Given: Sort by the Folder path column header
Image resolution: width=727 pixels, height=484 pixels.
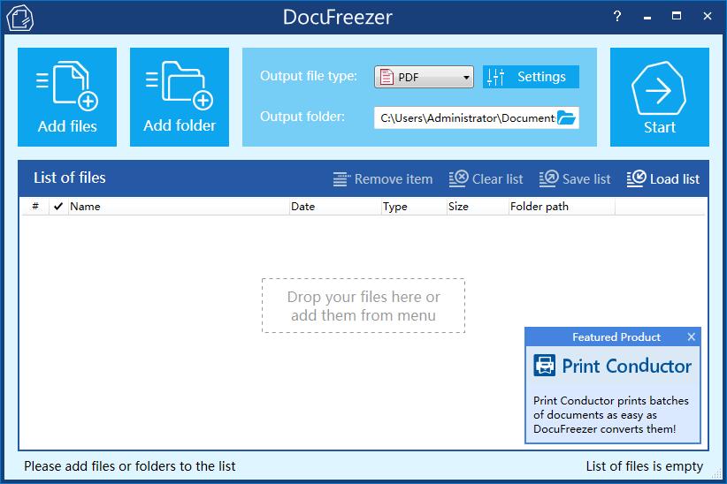Looking at the screenshot, I should 562,207.
